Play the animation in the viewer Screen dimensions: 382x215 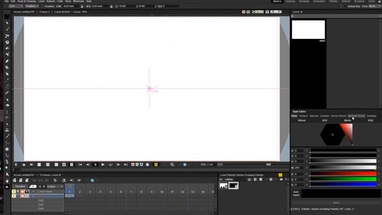tap(103, 165)
